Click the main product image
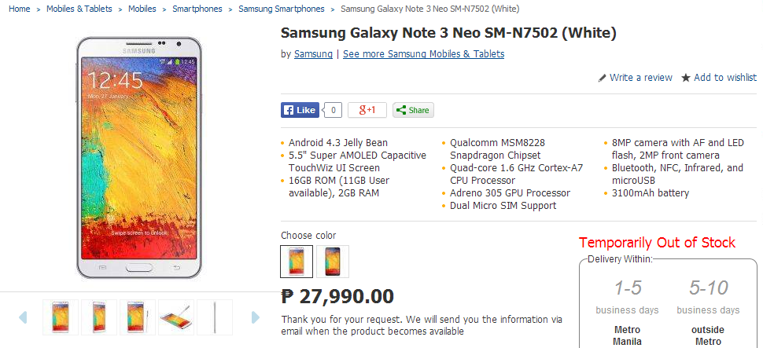The image size is (763, 348). [139, 157]
